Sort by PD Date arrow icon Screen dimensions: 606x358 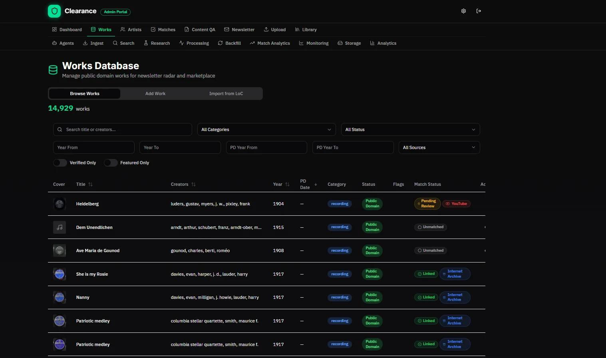316,184
